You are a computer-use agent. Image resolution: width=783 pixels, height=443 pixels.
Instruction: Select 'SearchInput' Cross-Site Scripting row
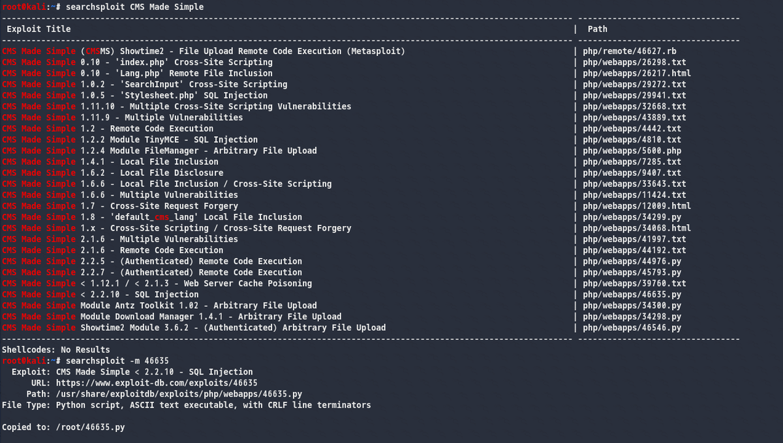coord(145,84)
